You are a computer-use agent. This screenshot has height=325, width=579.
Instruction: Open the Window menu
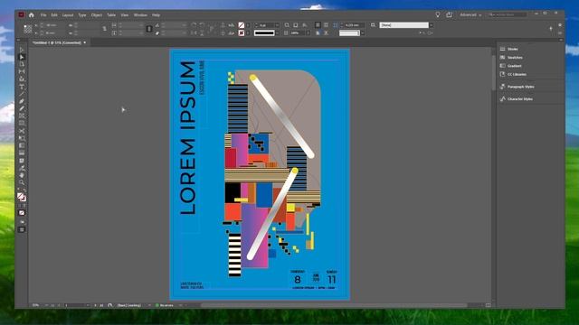(x=140, y=15)
